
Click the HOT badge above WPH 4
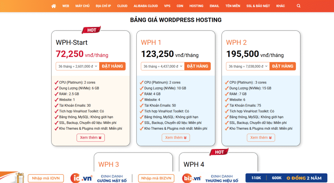[219, 152]
